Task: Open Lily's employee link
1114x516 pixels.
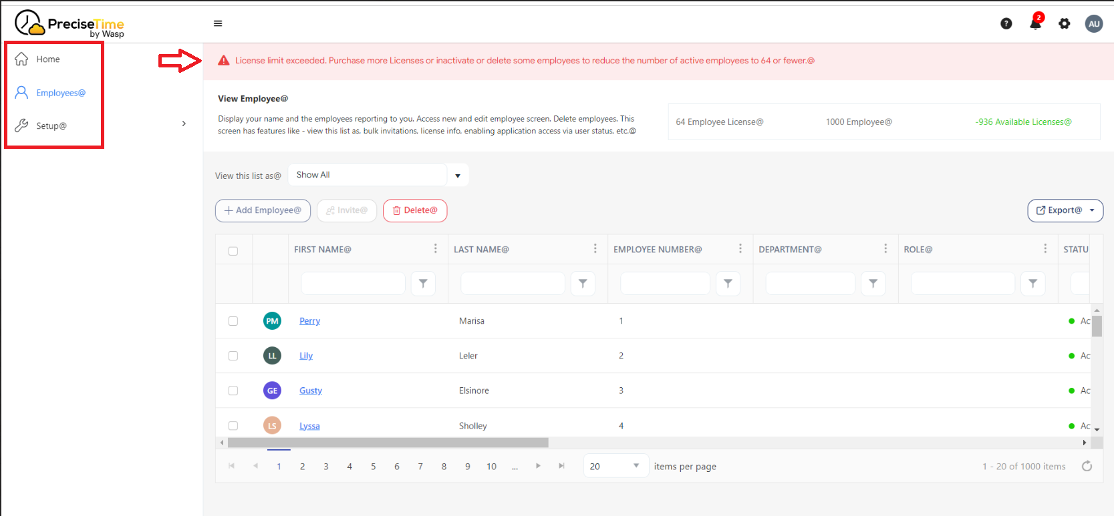Action: click(x=306, y=356)
